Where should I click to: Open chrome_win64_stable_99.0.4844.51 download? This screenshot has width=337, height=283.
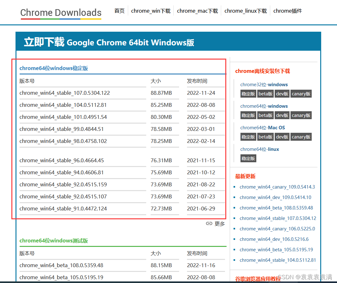(x=61, y=129)
